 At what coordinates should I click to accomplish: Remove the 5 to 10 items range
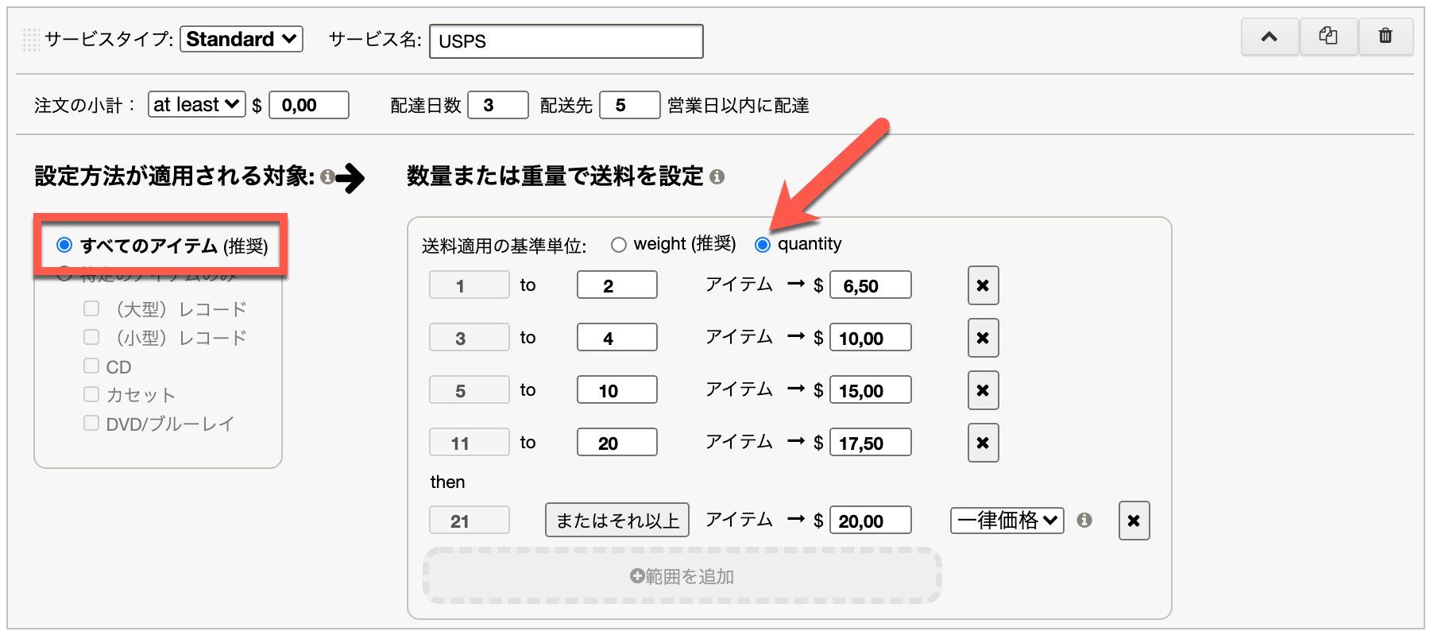click(983, 390)
